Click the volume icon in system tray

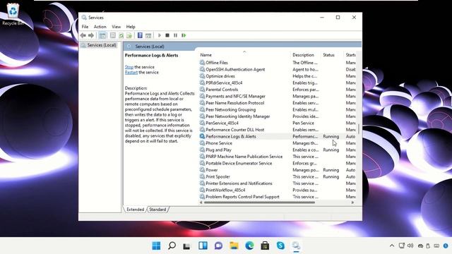[410, 246]
